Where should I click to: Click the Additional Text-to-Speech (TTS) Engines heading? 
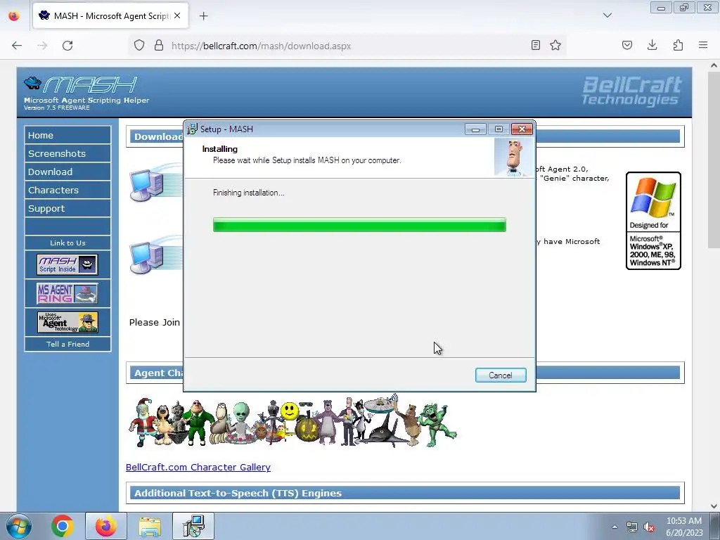238,493
